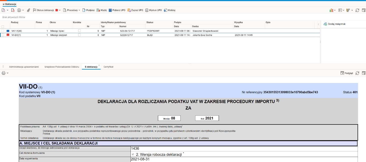Click the add-panel layout icon
This screenshot has width=366, height=162.
tap(340, 10)
